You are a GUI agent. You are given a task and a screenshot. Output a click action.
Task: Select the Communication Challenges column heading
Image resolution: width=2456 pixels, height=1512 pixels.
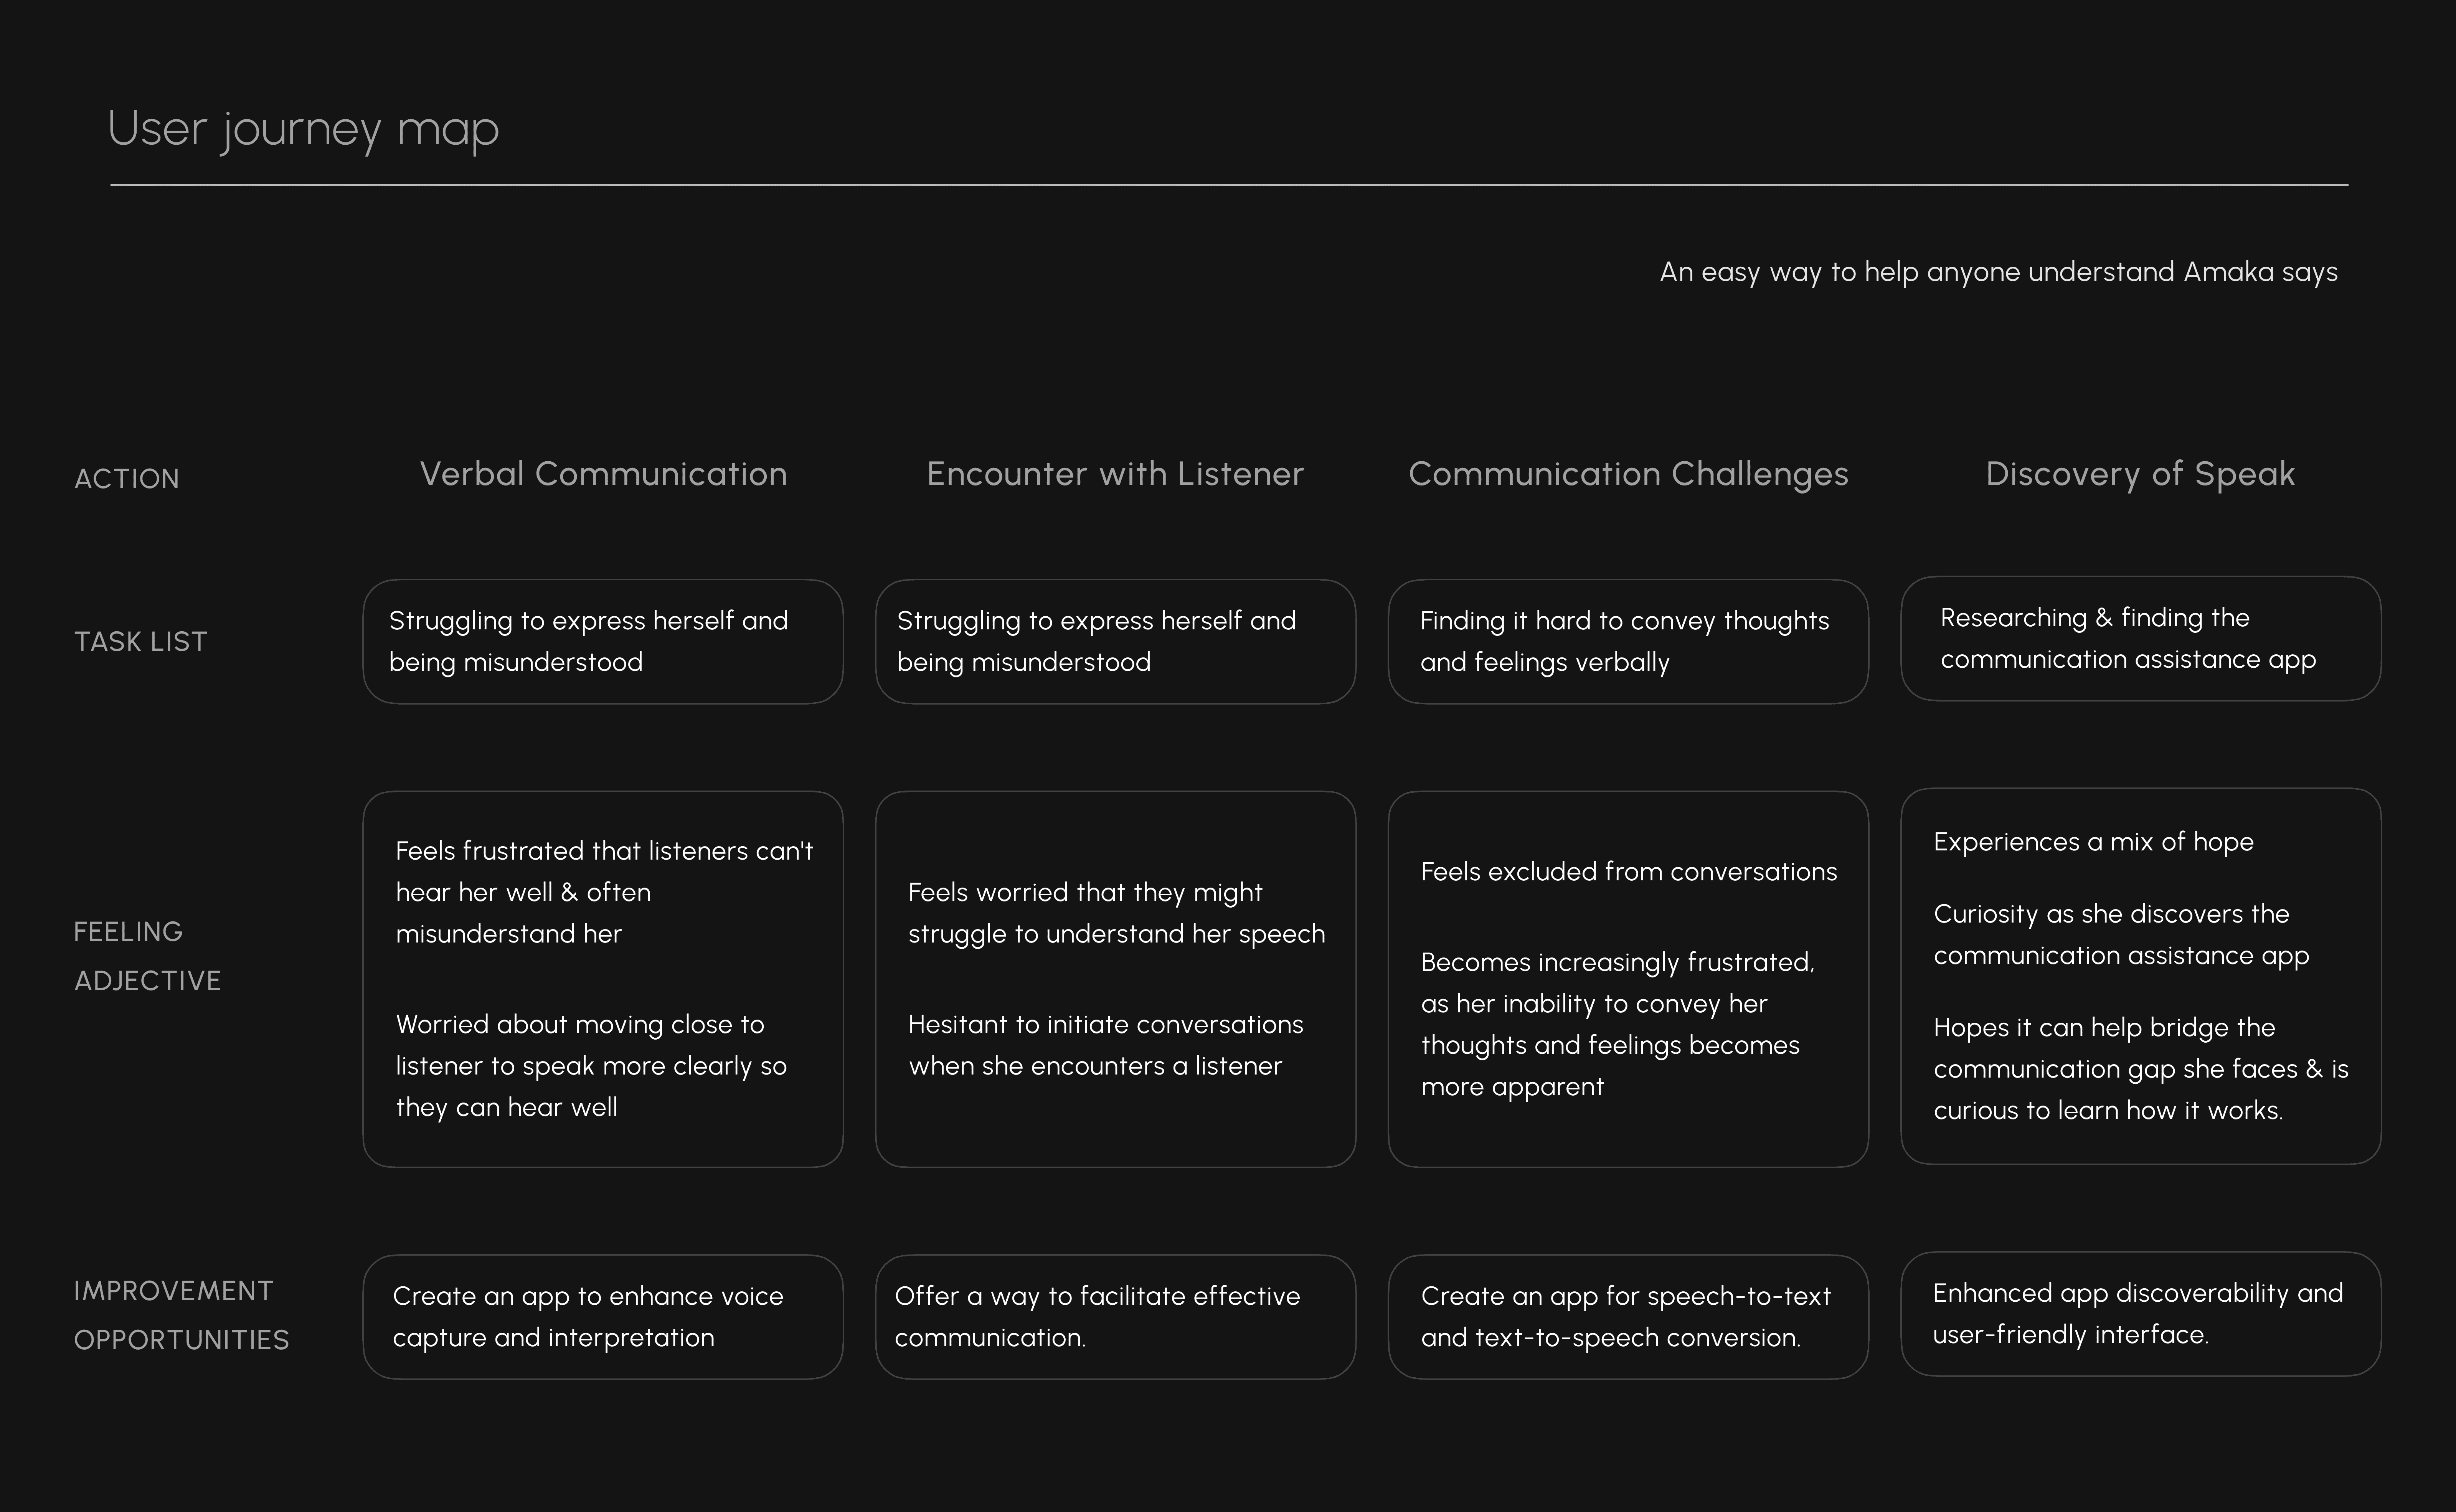pos(1628,474)
